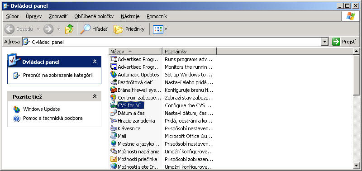Open the Úpravy menu

[33, 16]
